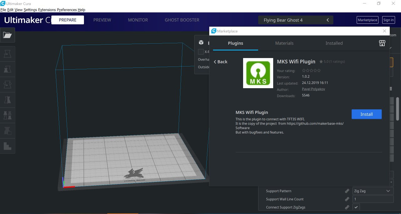401x214 pixels.
Task: Select the stair-step tool at toolbar bottom
Action: 8,146
